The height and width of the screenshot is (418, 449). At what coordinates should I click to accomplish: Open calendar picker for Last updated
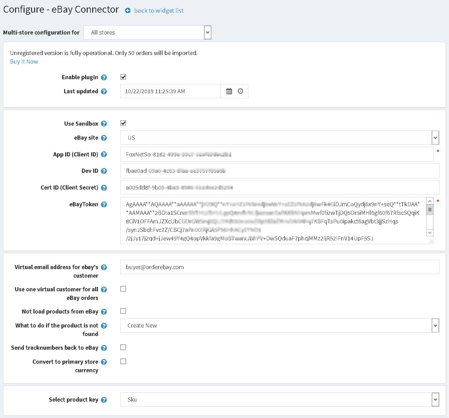click(x=229, y=91)
